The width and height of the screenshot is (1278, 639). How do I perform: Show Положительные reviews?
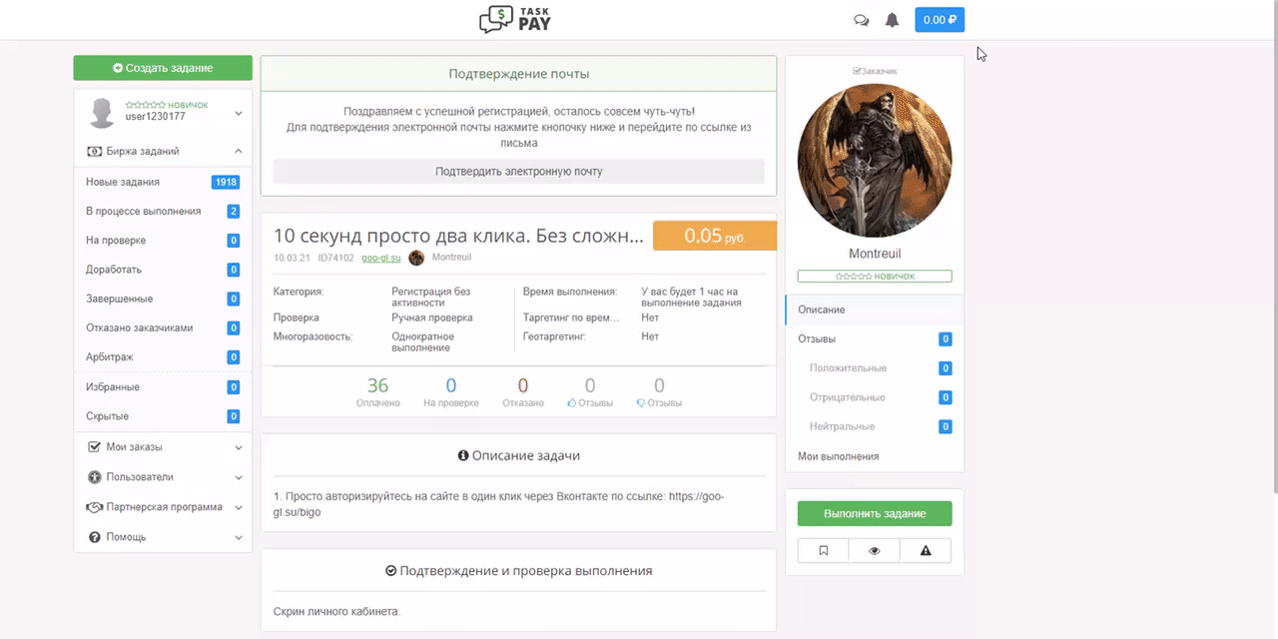(x=875, y=368)
